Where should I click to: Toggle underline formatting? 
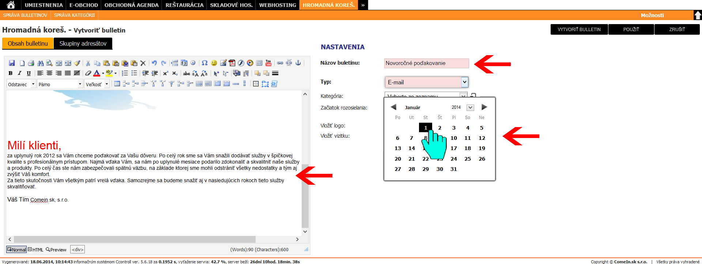pos(29,73)
